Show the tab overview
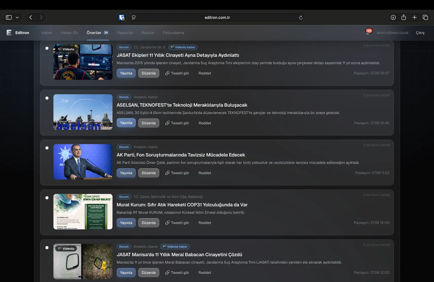Image resolution: width=434 pixels, height=282 pixels. 425,17
